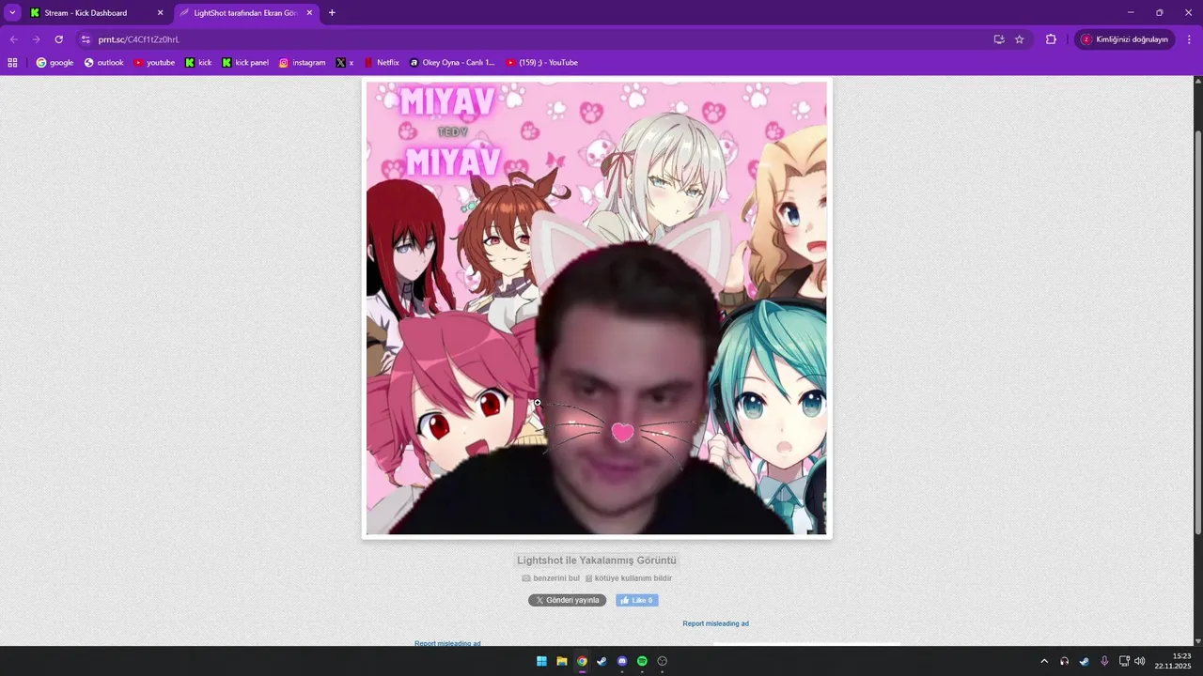Screen dimensions: 1203x676
Task: Open the outlook bookmark
Action: click(x=103, y=63)
